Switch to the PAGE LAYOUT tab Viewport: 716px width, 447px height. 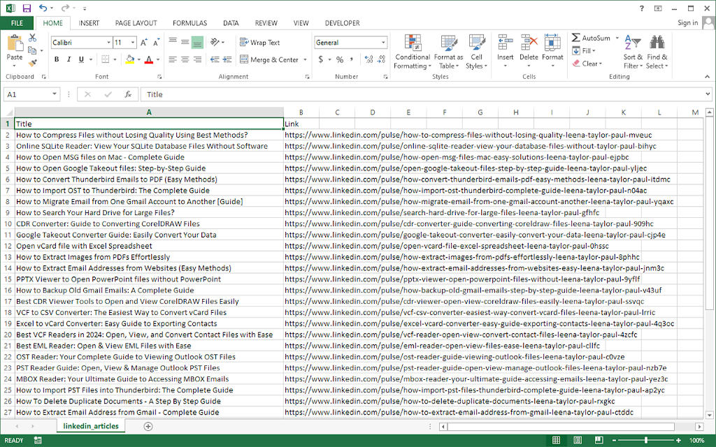136,23
